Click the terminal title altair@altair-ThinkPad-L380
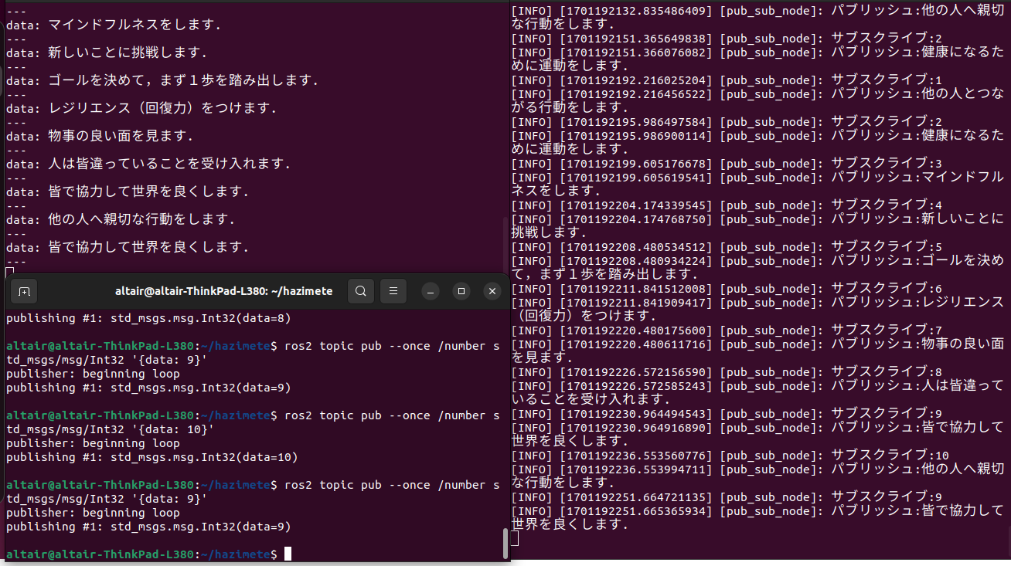The width and height of the screenshot is (1011, 566). coord(223,291)
